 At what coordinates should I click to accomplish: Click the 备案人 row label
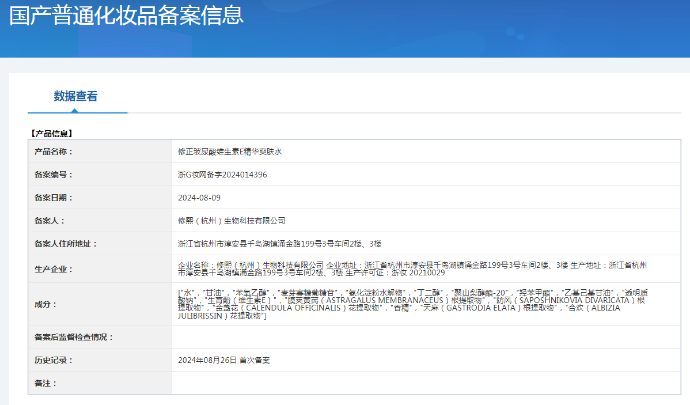click(x=50, y=221)
